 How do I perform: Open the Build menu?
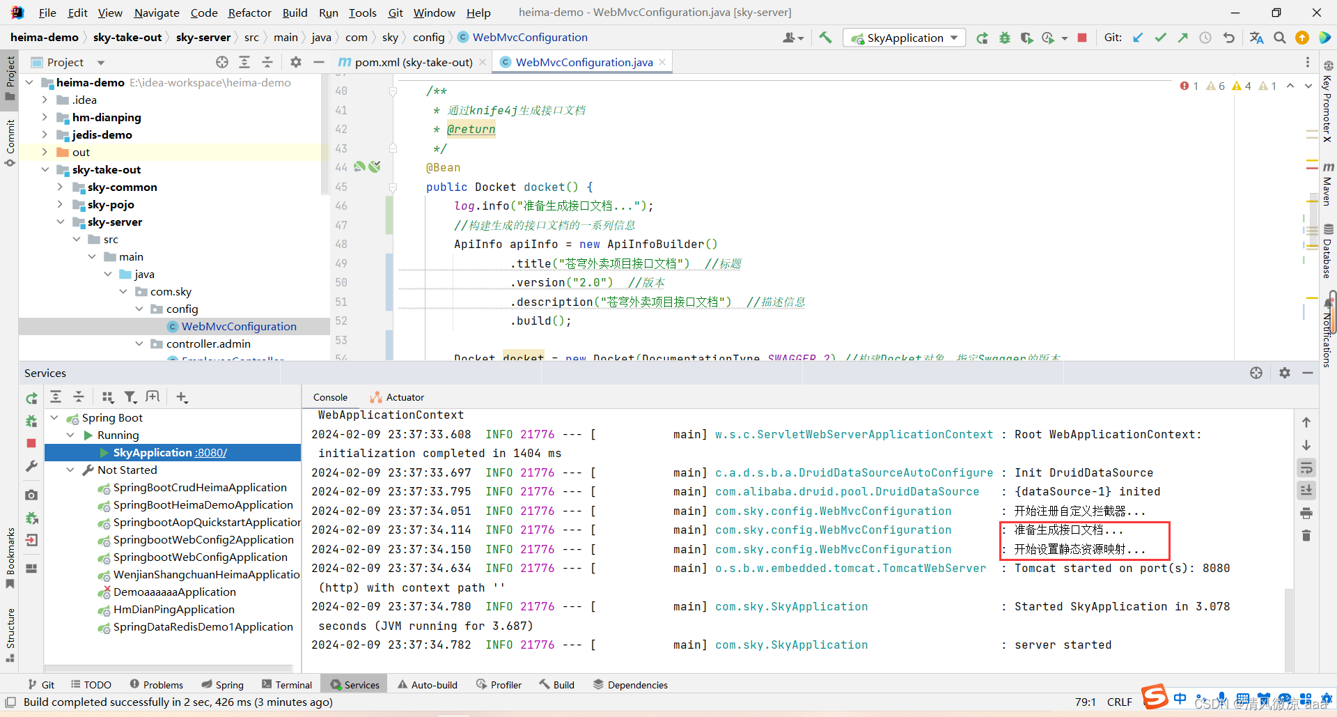pos(295,13)
